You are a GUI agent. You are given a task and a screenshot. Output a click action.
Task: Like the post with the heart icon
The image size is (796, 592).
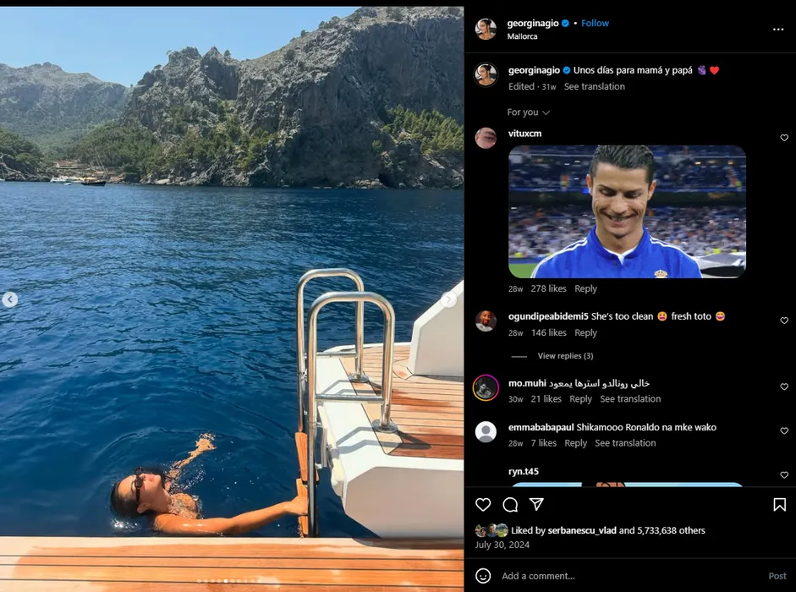[483, 505]
